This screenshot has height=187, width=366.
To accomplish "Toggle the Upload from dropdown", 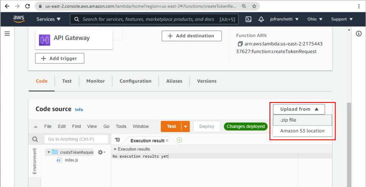I will click(x=299, y=109).
